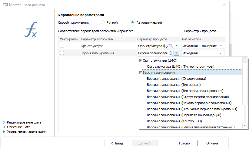Select Автоматический execution method
This screenshot has width=249, height=149.
(133, 22)
